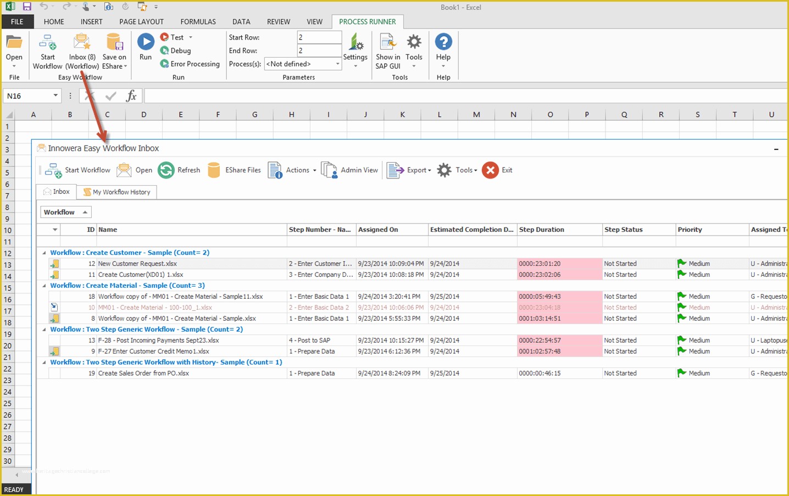Click the Debug option
789x496 pixels.
click(x=176, y=51)
